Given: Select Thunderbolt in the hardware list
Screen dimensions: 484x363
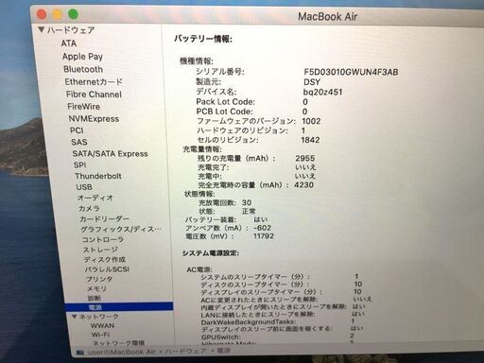Looking at the screenshot, I should (x=98, y=176).
